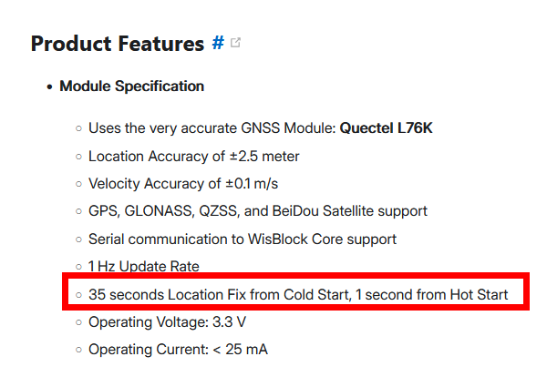547x377 pixels.
Task: Select the Module Specification bullet text
Action: click(x=131, y=87)
